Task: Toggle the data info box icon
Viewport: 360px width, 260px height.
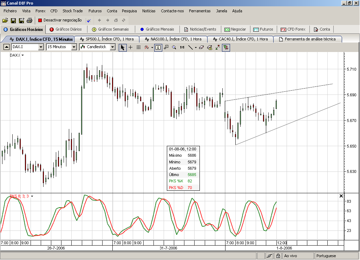Action: [158, 47]
